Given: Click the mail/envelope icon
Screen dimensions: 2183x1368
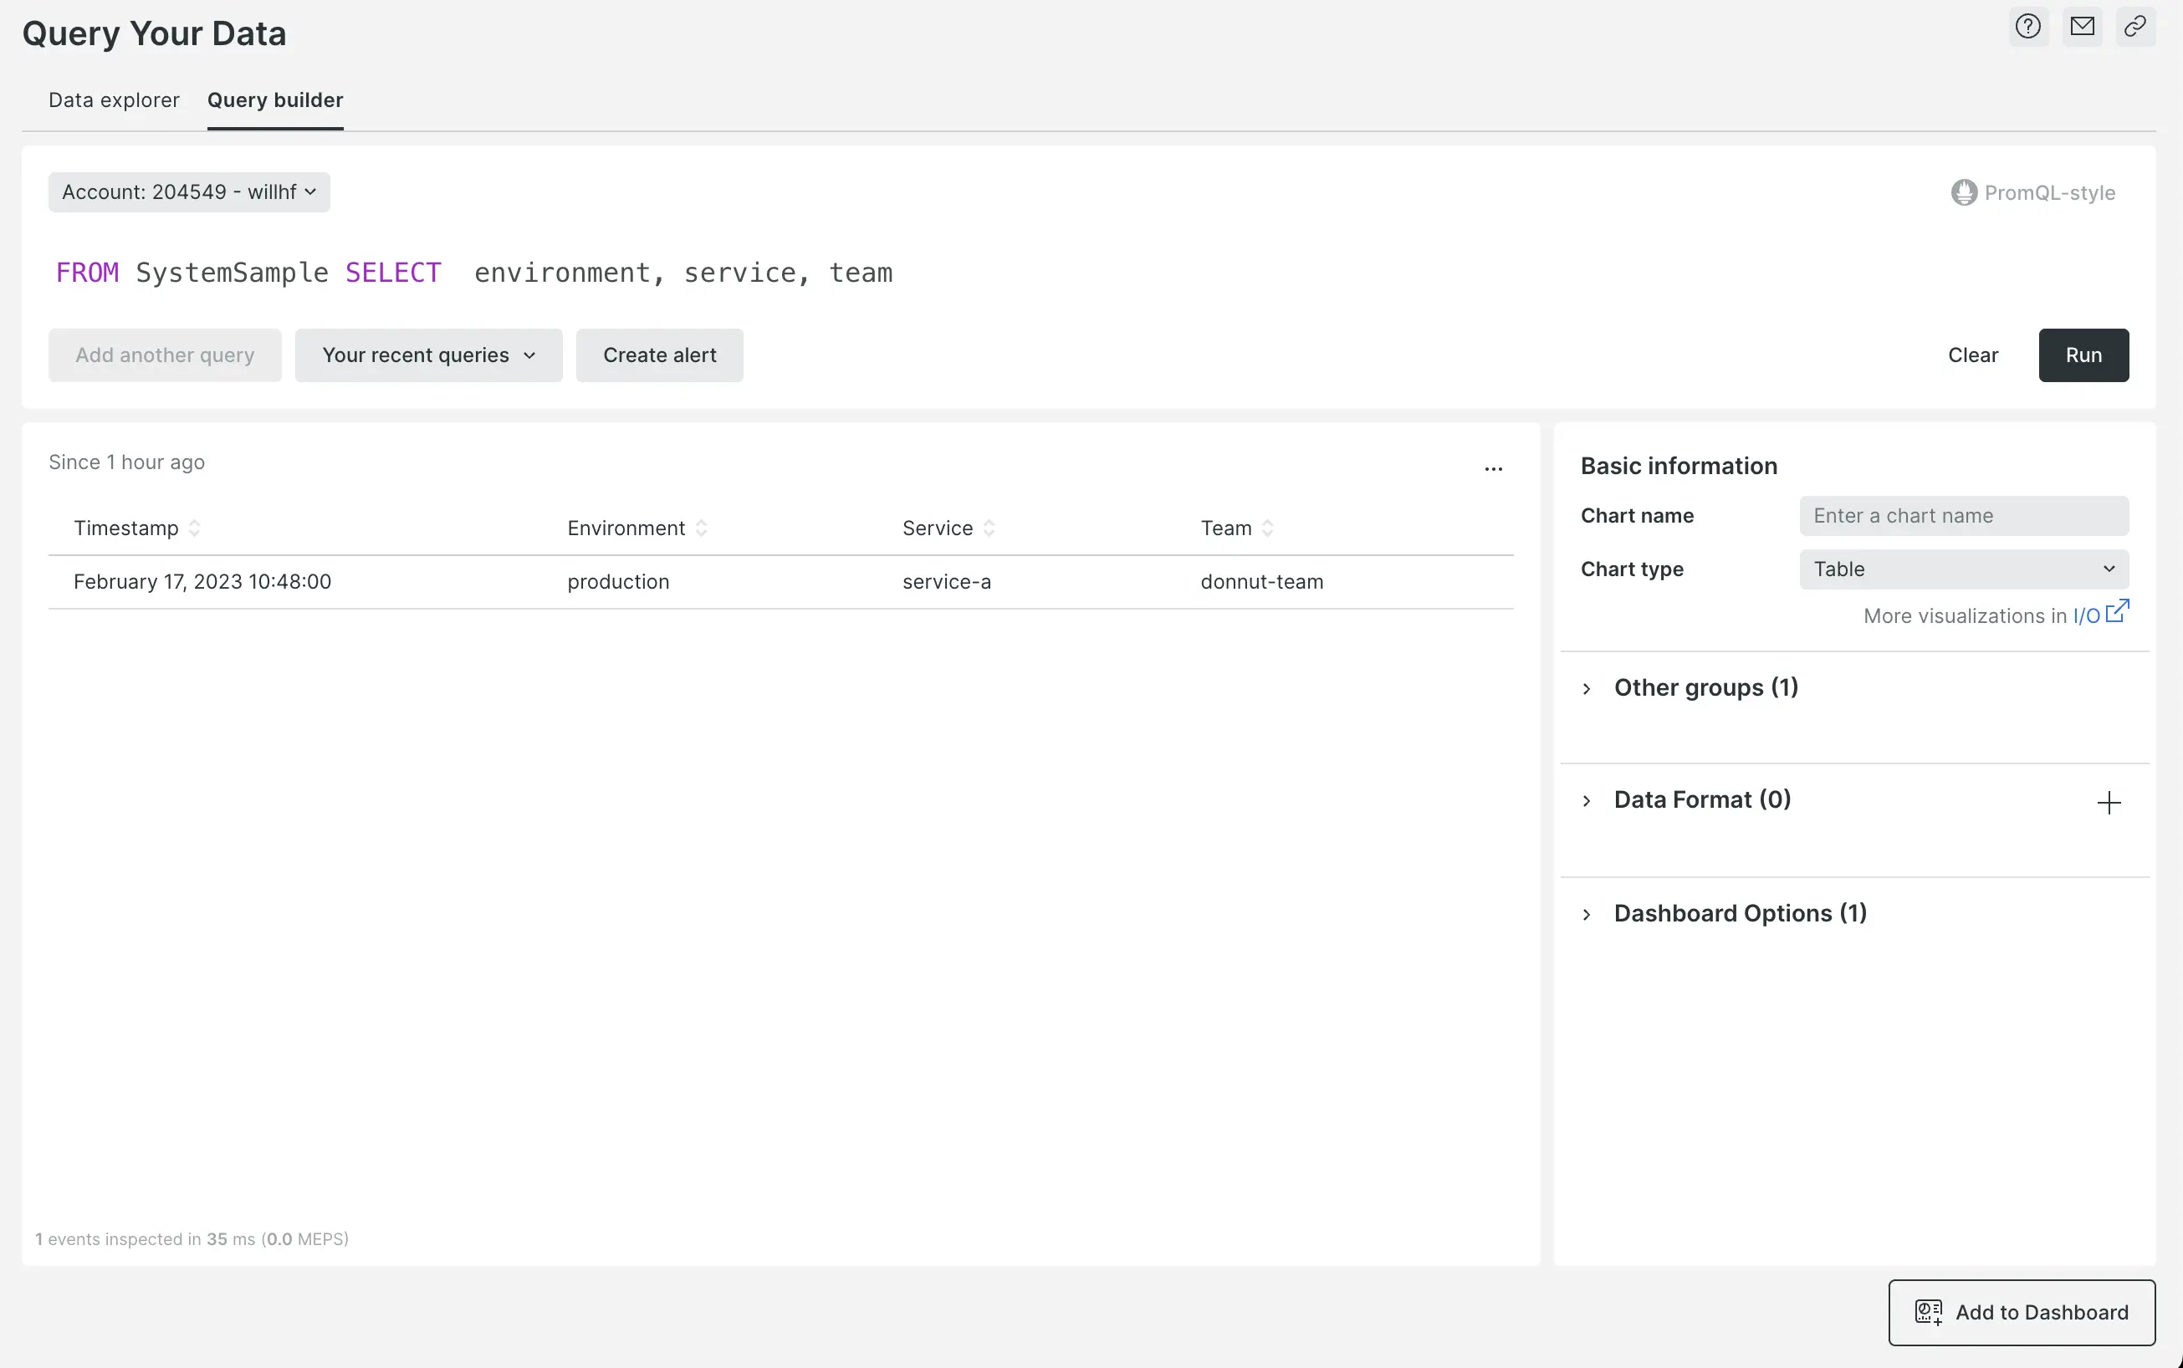Looking at the screenshot, I should pyautogui.click(x=2082, y=25).
